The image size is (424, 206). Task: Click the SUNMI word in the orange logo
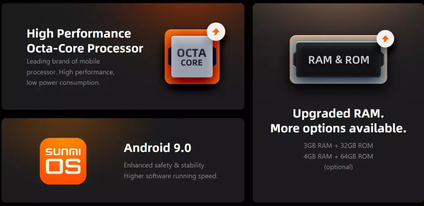(63, 153)
